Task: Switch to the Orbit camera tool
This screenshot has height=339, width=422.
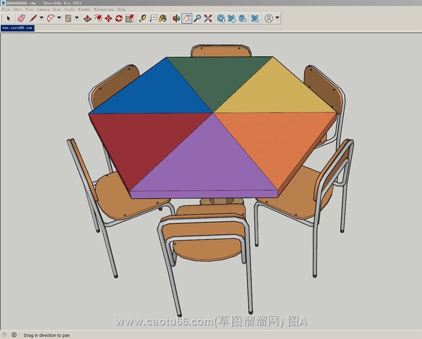Action: coord(176,18)
